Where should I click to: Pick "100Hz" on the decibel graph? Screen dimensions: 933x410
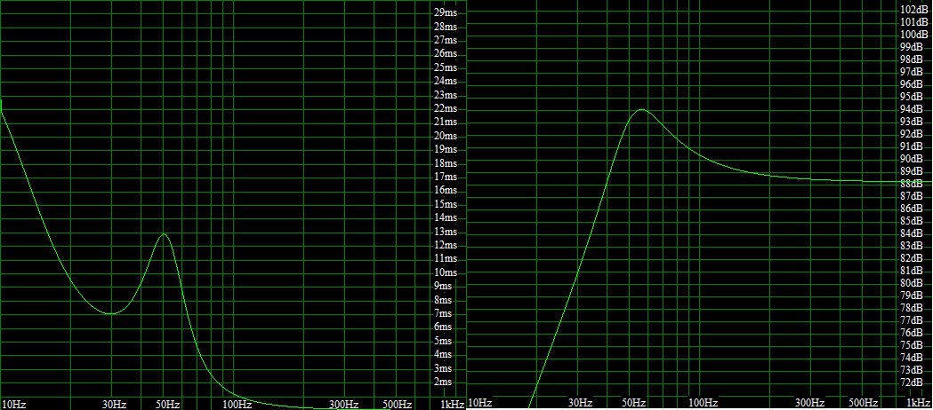coord(703,403)
